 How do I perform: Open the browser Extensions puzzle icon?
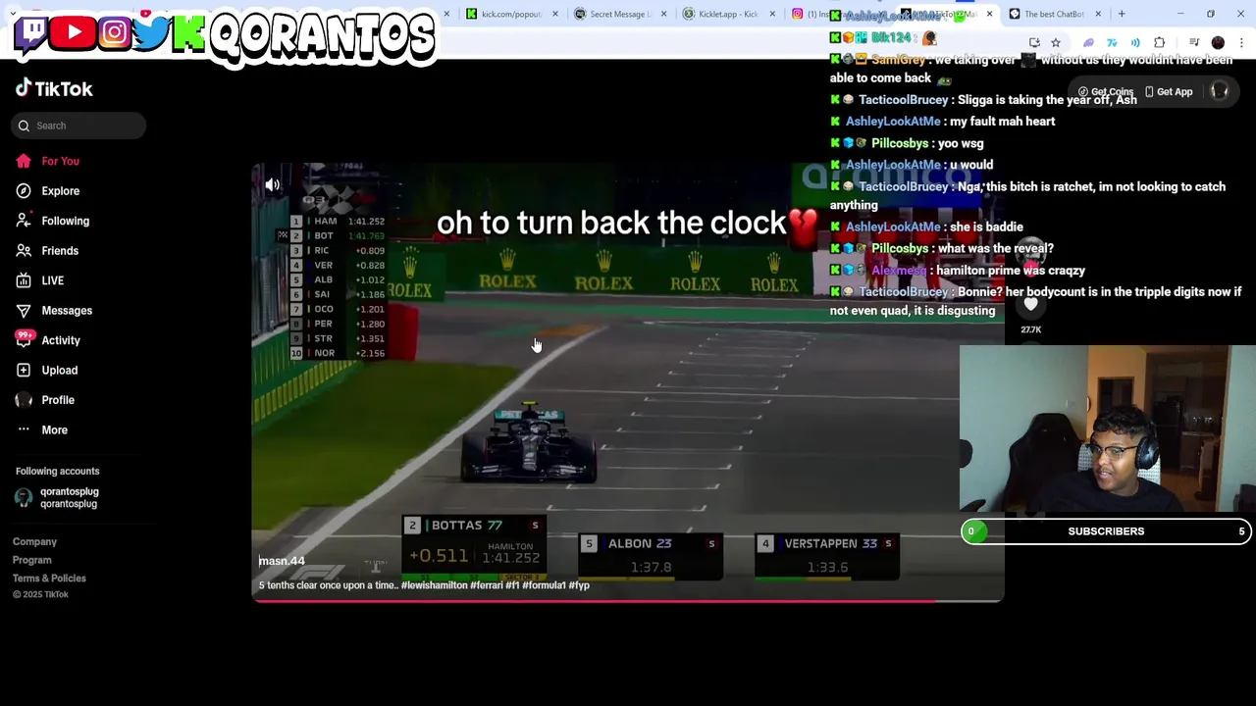tap(1160, 42)
